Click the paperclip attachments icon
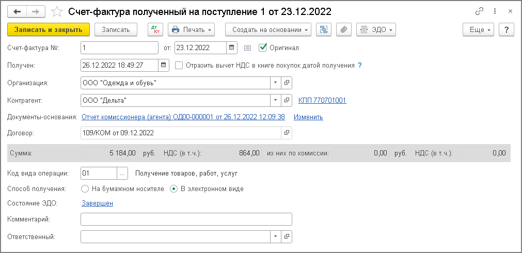522x253 pixels. pyautogui.click(x=343, y=30)
